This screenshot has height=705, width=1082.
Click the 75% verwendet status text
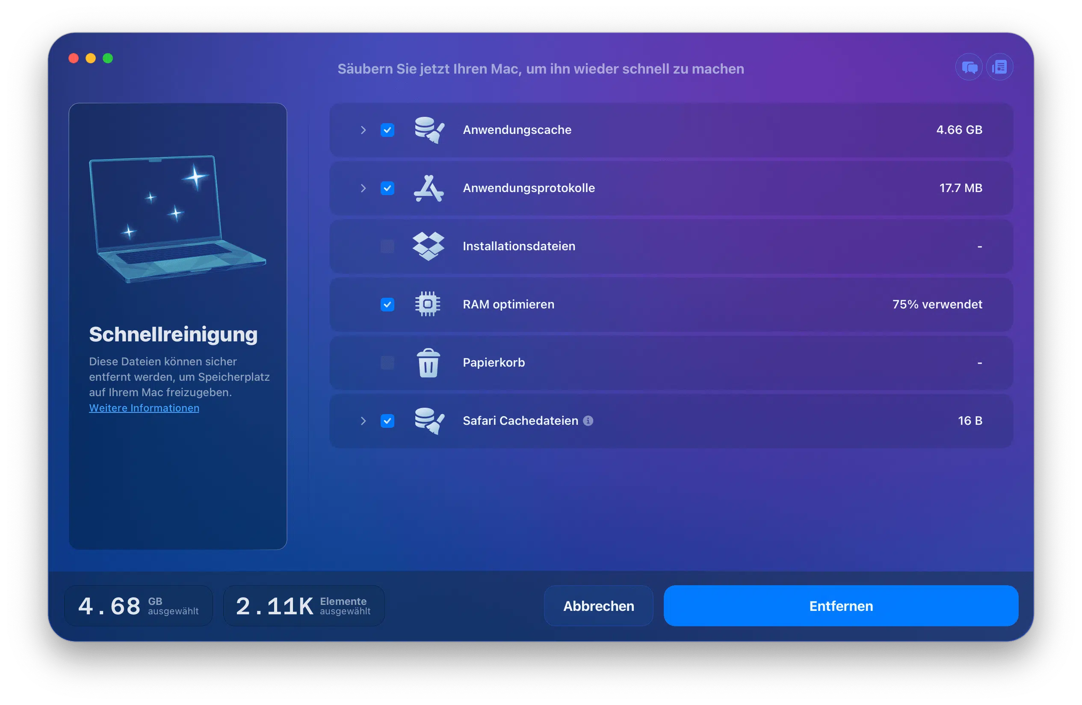click(x=937, y=304)
